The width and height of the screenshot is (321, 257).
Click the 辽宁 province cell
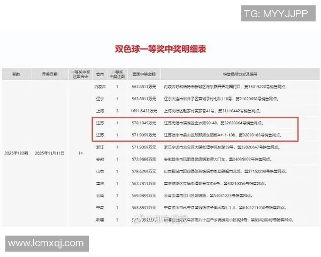[100, 99]
